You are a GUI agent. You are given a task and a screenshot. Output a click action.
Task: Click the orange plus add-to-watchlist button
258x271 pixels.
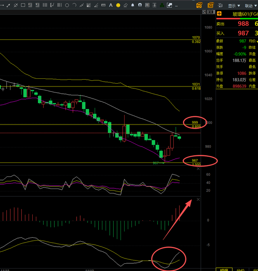click(x=219, y=14)
